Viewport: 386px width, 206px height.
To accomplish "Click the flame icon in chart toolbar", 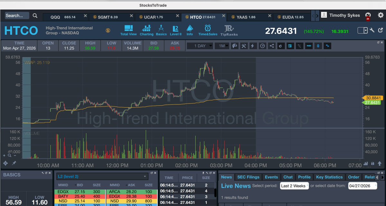I will 281,46.
